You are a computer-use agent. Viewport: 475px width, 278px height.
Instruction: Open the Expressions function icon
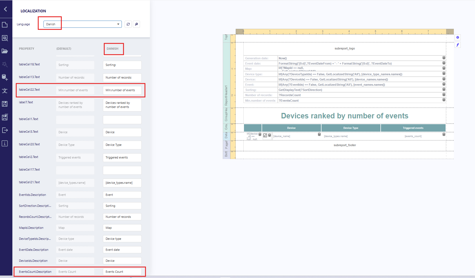pos(458,45)
